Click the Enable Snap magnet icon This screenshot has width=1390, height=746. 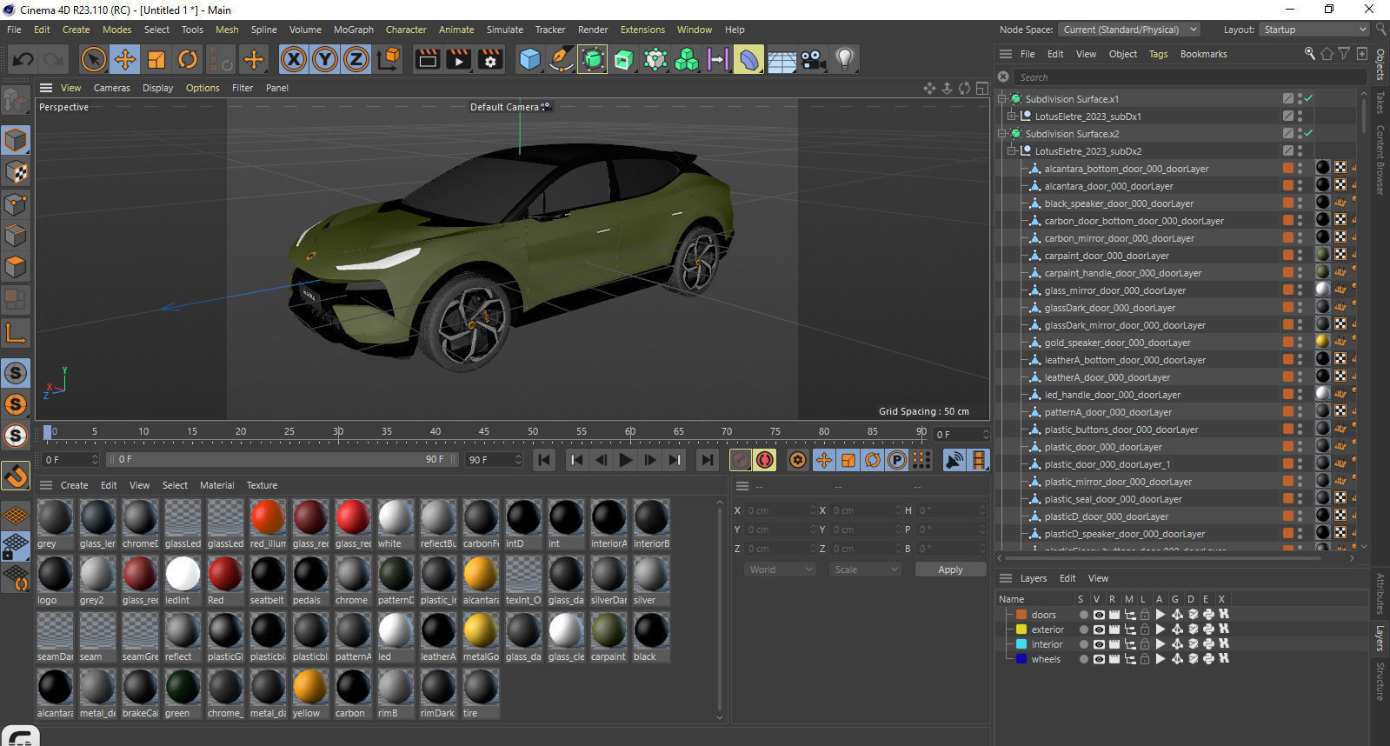pos(16,476)
